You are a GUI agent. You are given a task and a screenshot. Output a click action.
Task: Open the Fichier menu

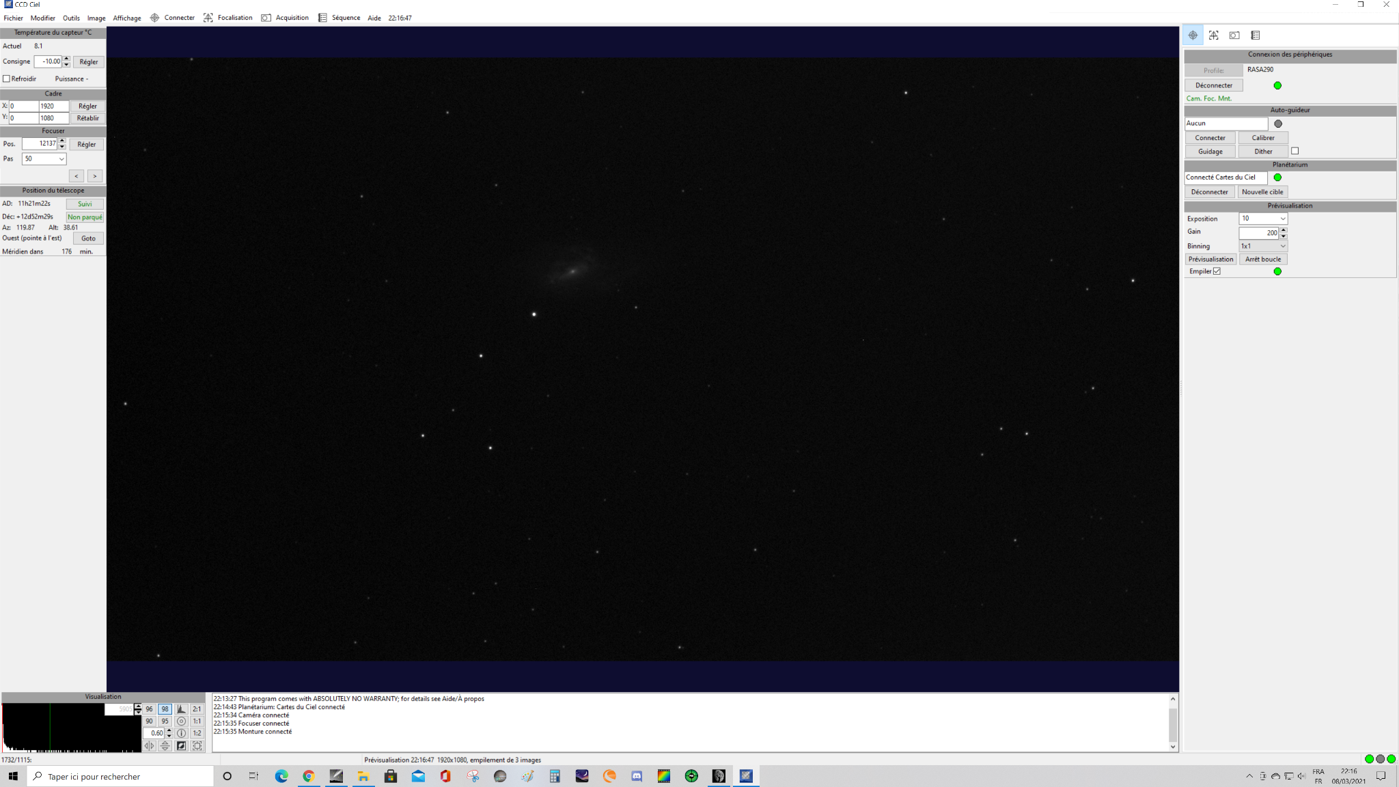click(x=14, y=18)
